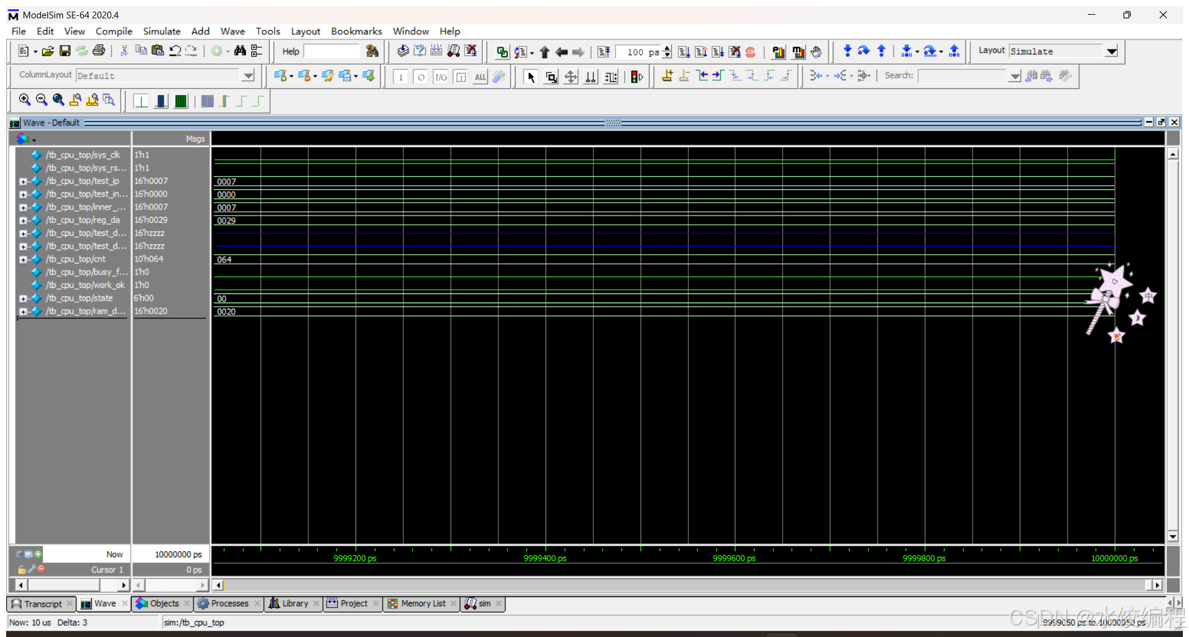Close the Library tab
1189x637 pixels.
click(316, 604)
